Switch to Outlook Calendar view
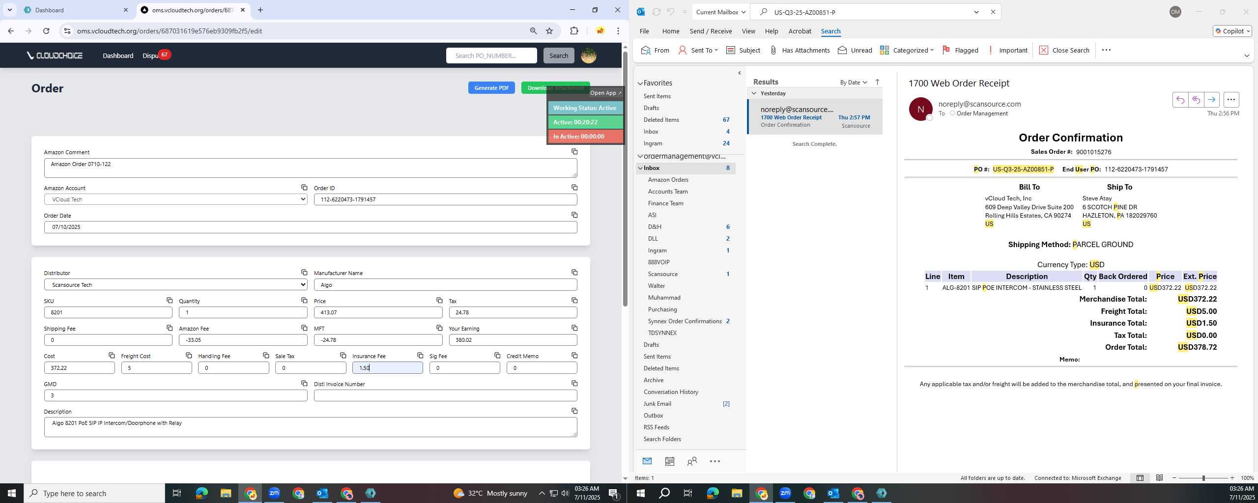 pos(669,461)
